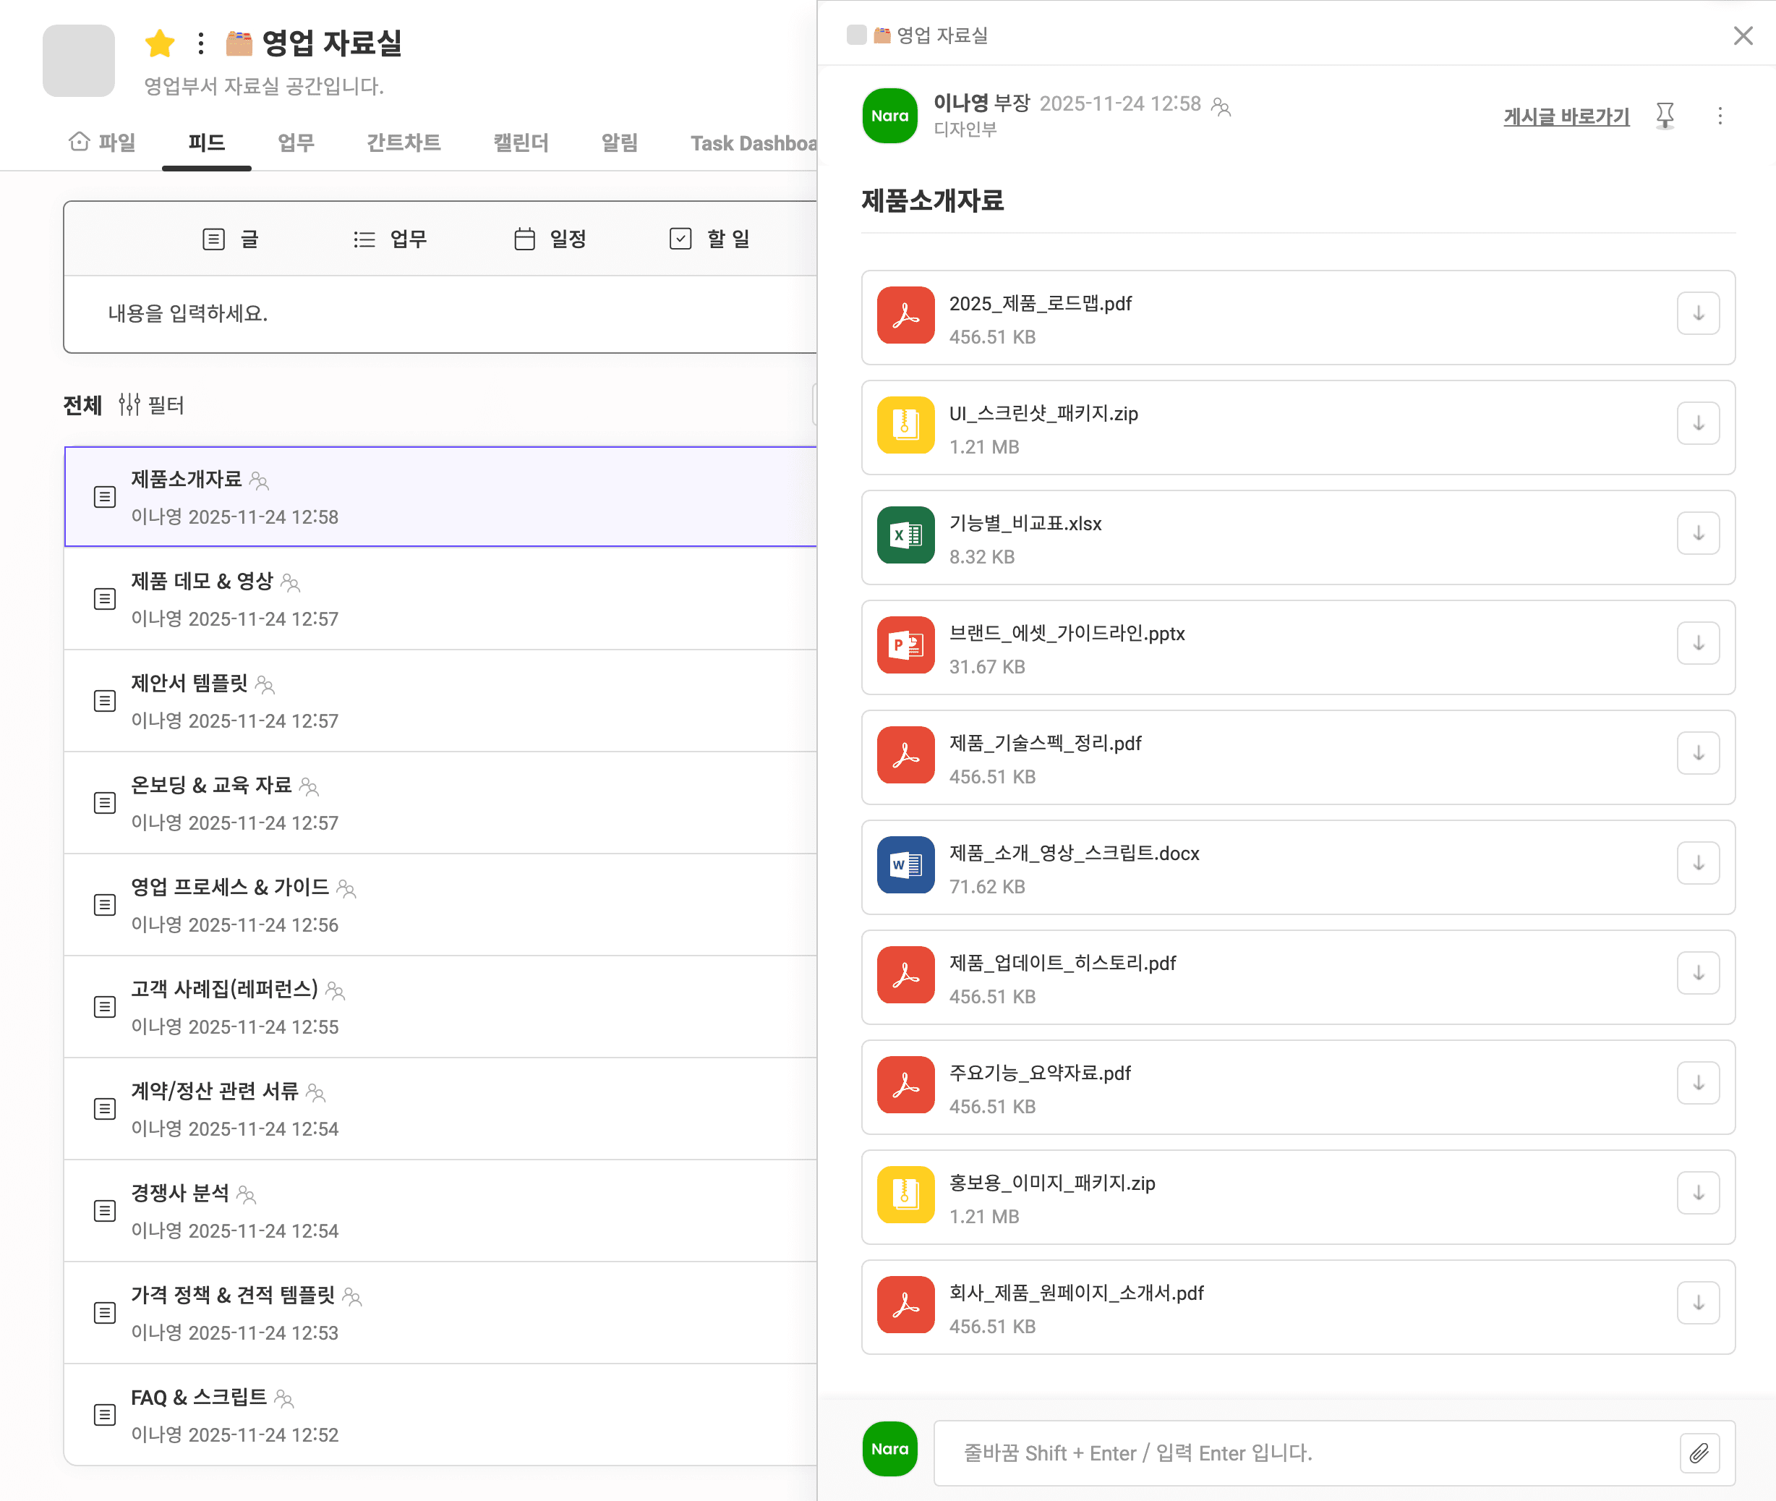The height and width of the screenshot is (1501, 1776).
Task: Switch to the 캘린더 tab
Action: (521, 143)
